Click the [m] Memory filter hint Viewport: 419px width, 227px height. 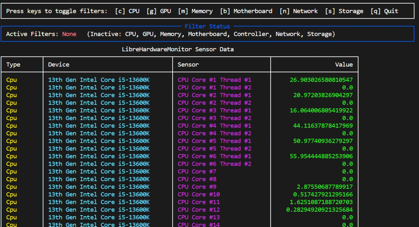(x=195, y=11)
